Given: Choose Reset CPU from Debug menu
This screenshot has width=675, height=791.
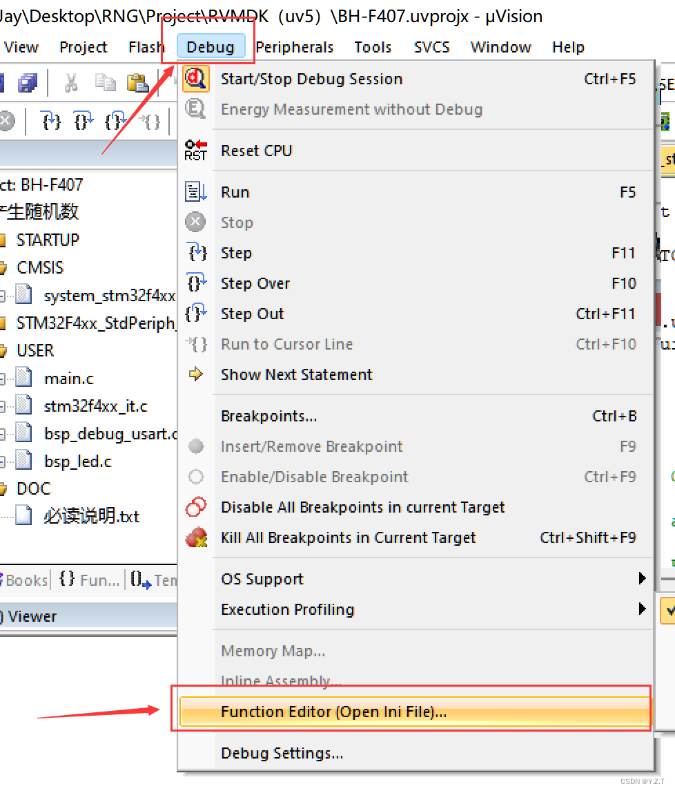Looking at the screenshot, I should click(416, 151).
